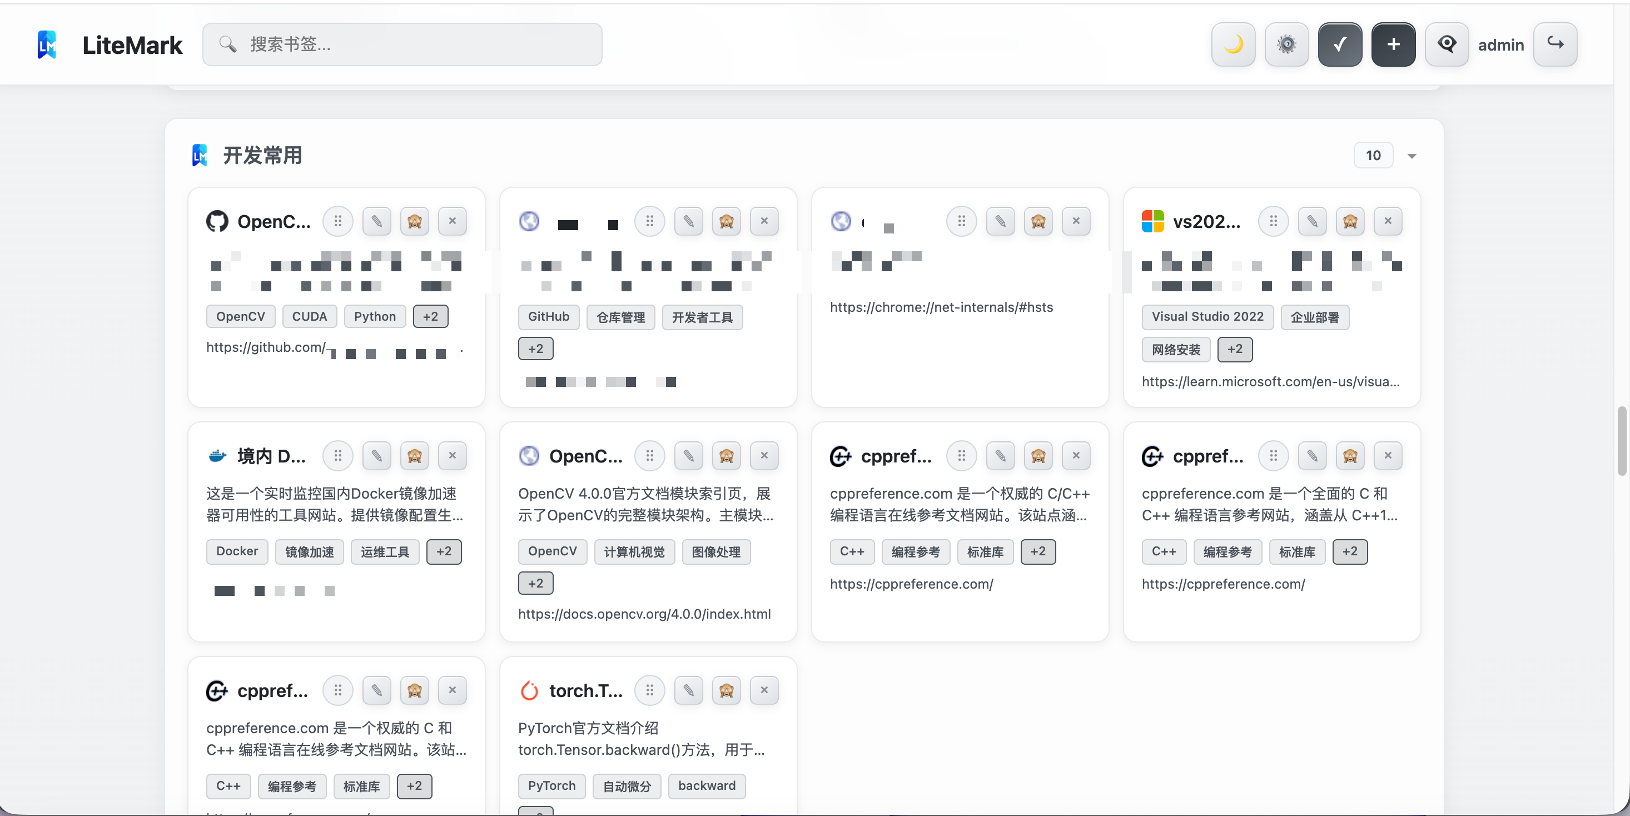Image resolution: width=1630 pixels, height=816 pixels.
Task: Expand +2 tags on the 仓库管理 card
Action: click(x=535, y=349)
